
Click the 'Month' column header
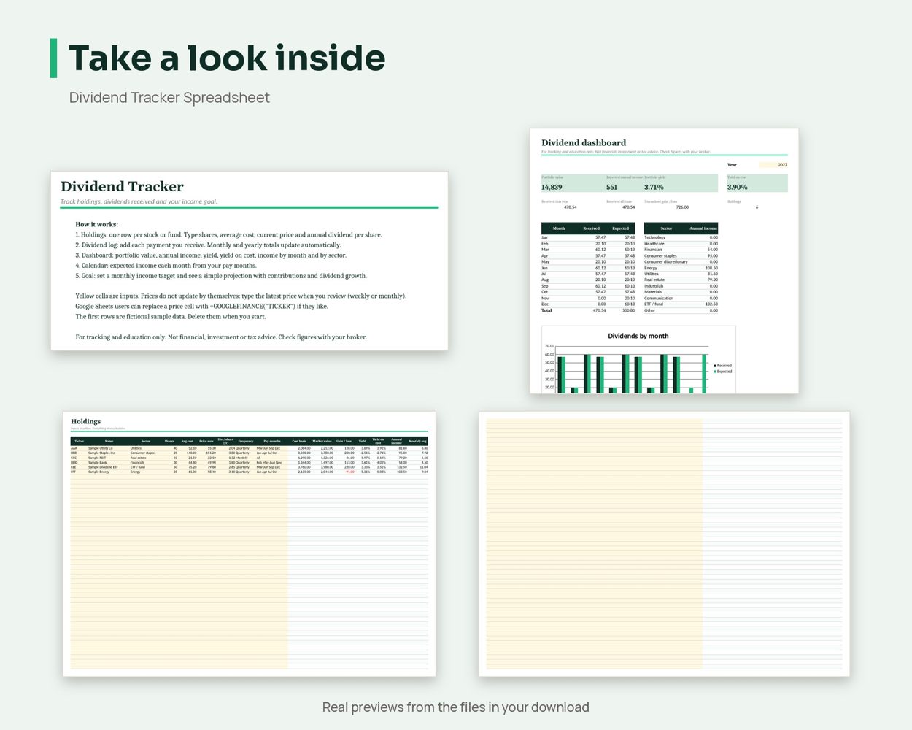point(559,228)
